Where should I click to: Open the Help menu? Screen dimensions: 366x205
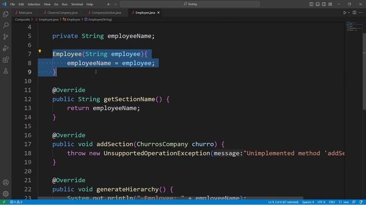pos(90,4)
